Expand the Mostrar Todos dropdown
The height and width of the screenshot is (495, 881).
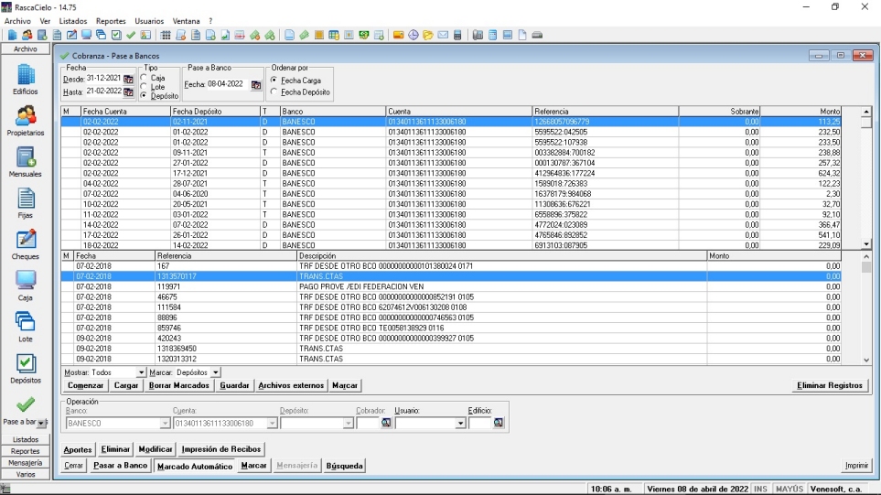141,372
